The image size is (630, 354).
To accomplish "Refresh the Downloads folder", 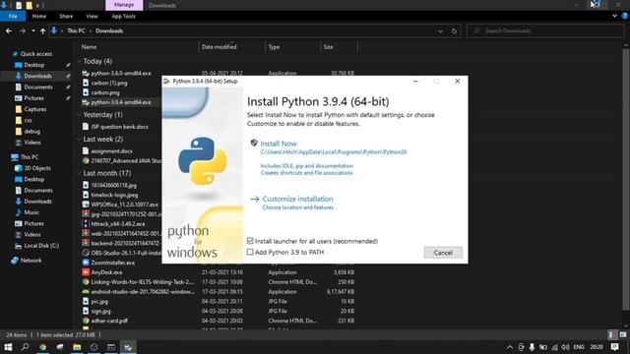I will point(454,30).
